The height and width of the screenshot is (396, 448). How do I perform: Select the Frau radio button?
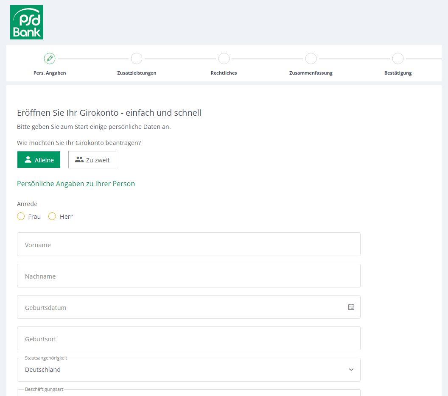coord(21,216)
